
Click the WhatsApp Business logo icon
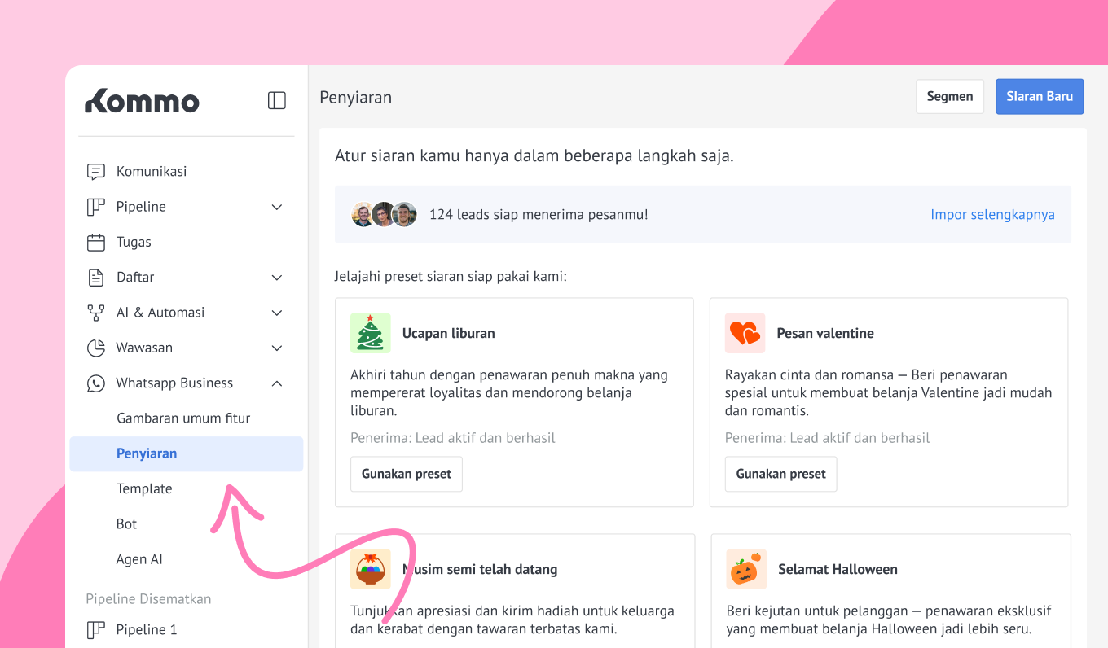[x=96, y=383]
